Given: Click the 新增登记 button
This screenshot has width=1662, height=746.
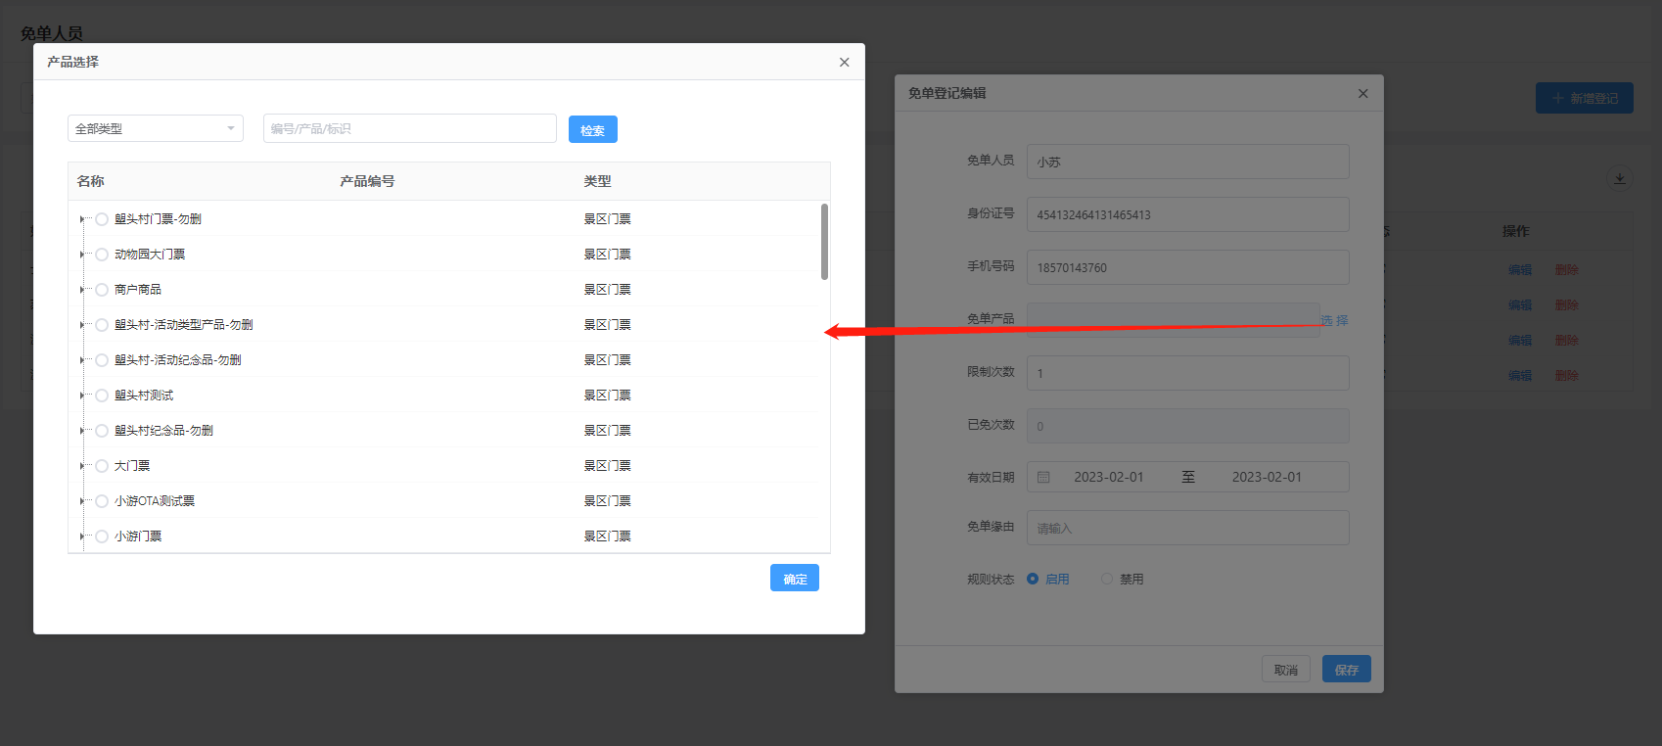Looking at the screenshot, I should (1584, 98).
